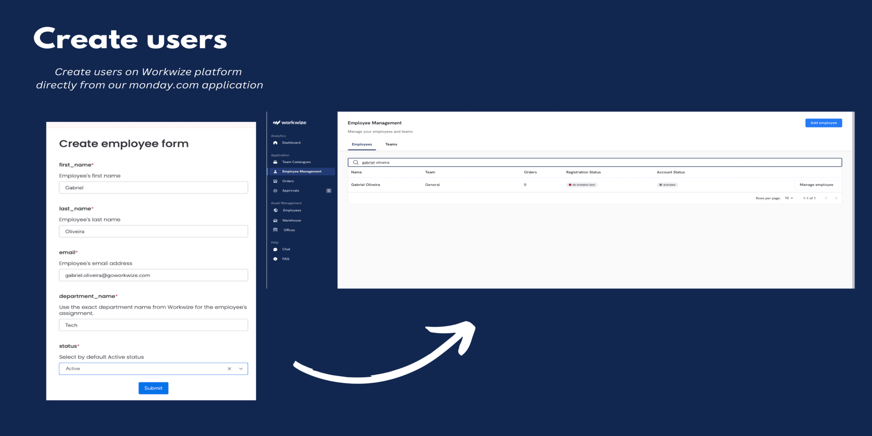
Task: Click the Employee Management person icon
Action: coord(275,172)
